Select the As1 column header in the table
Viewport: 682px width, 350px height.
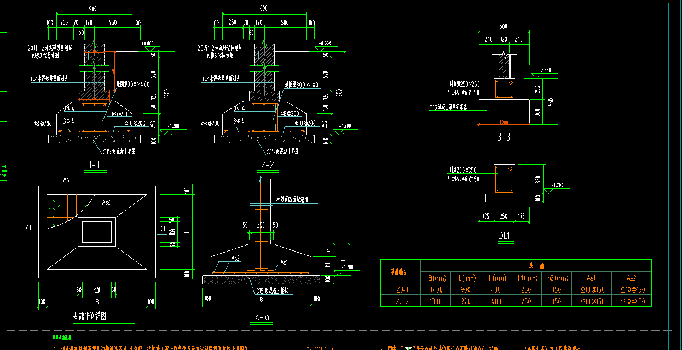point(591,277)
